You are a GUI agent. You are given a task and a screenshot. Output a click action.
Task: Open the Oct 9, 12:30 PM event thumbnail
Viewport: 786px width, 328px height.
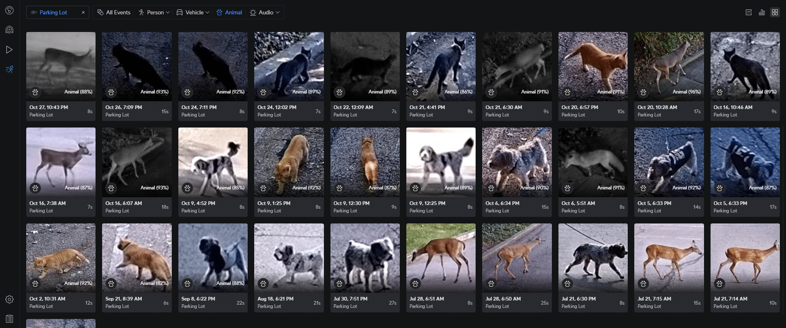pos(365,162)
